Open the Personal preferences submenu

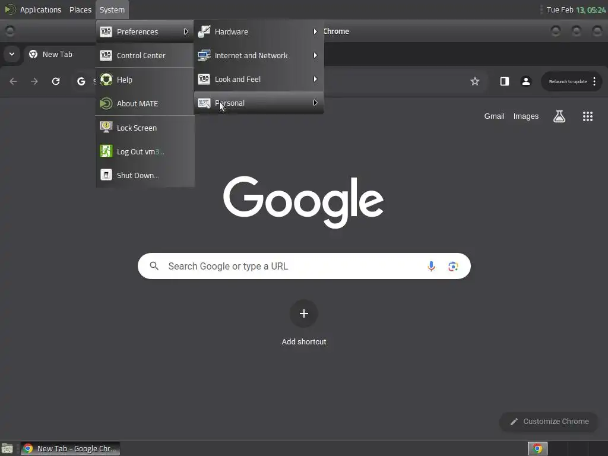tap(259, 103)
